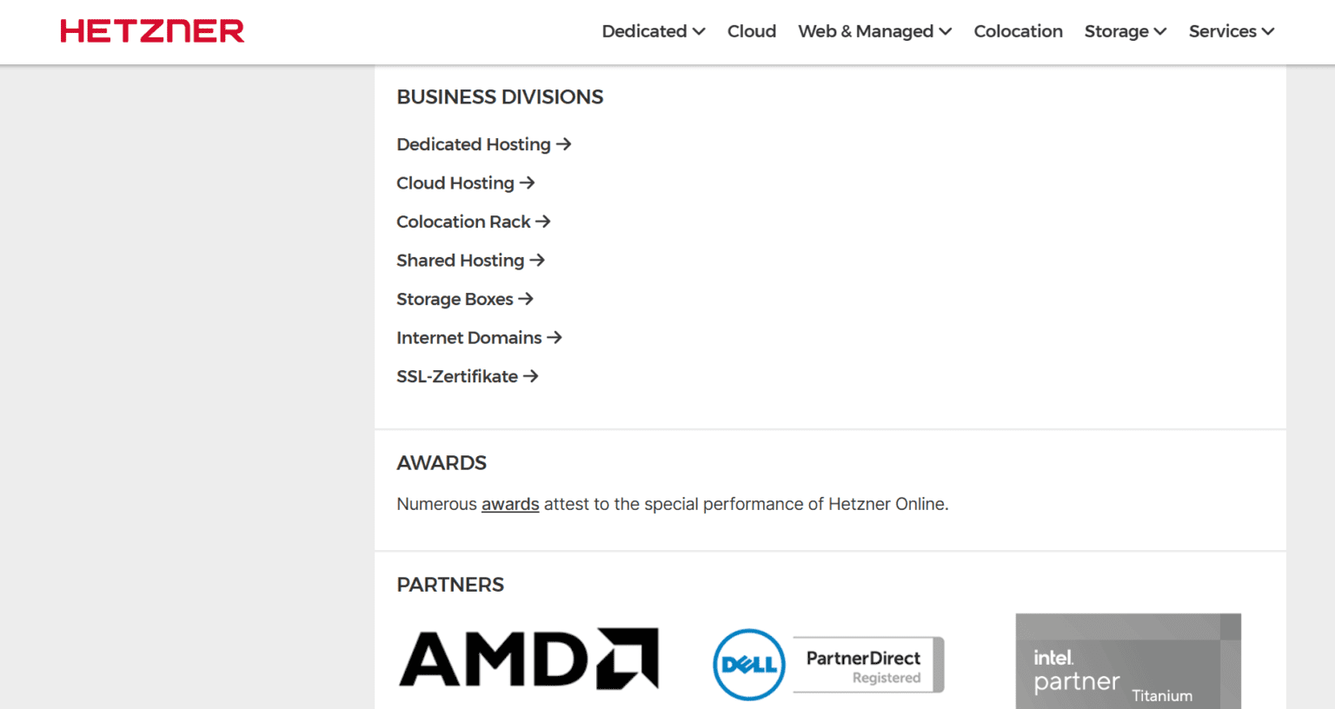Click the Shared Hosting link
Screen dimensions: 1335x709
pos(460,260)
